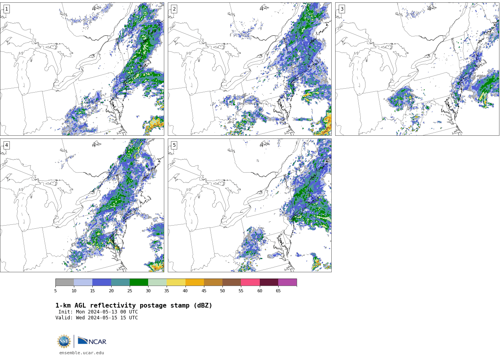Open ensemble member 1 reflectivity map
This screenshot has height=357, width=503.
click(82, 69)
